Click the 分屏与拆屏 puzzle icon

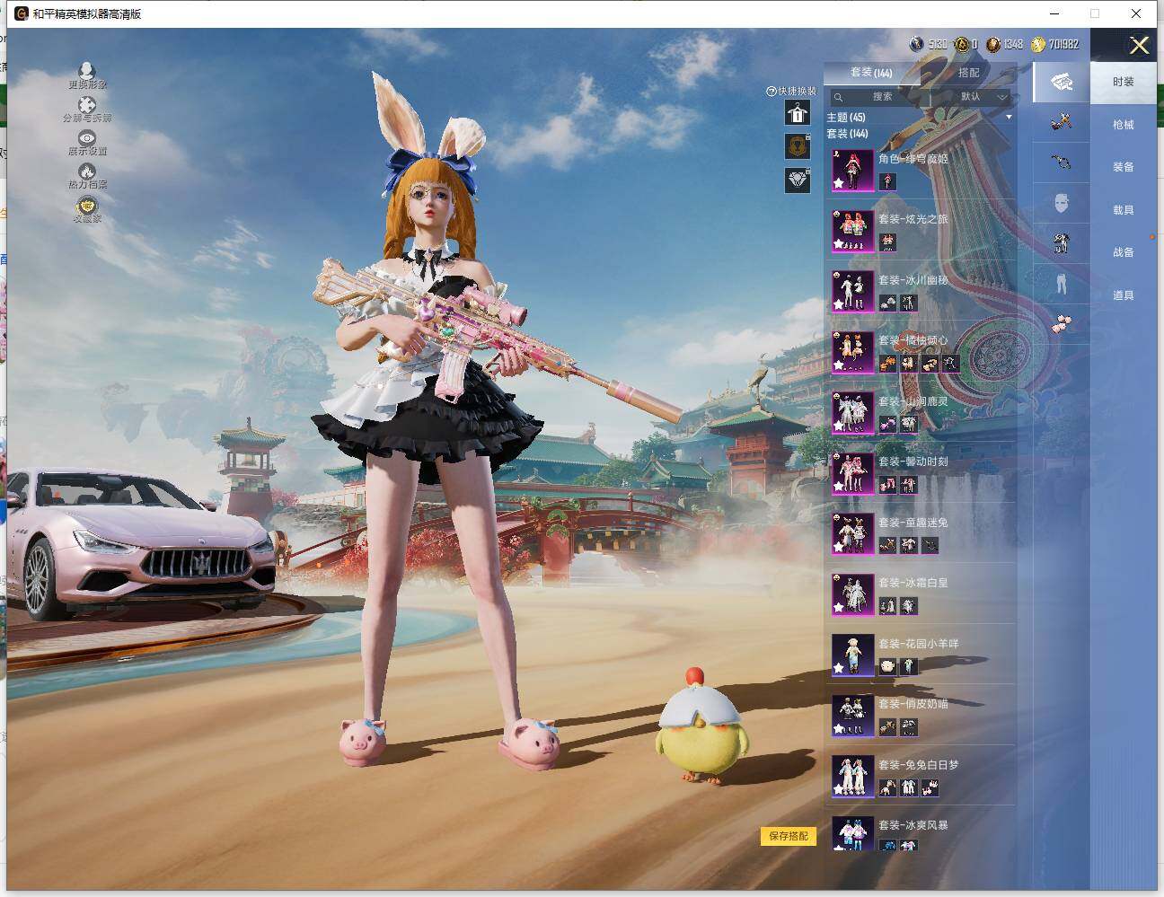(x=87, y=106)
